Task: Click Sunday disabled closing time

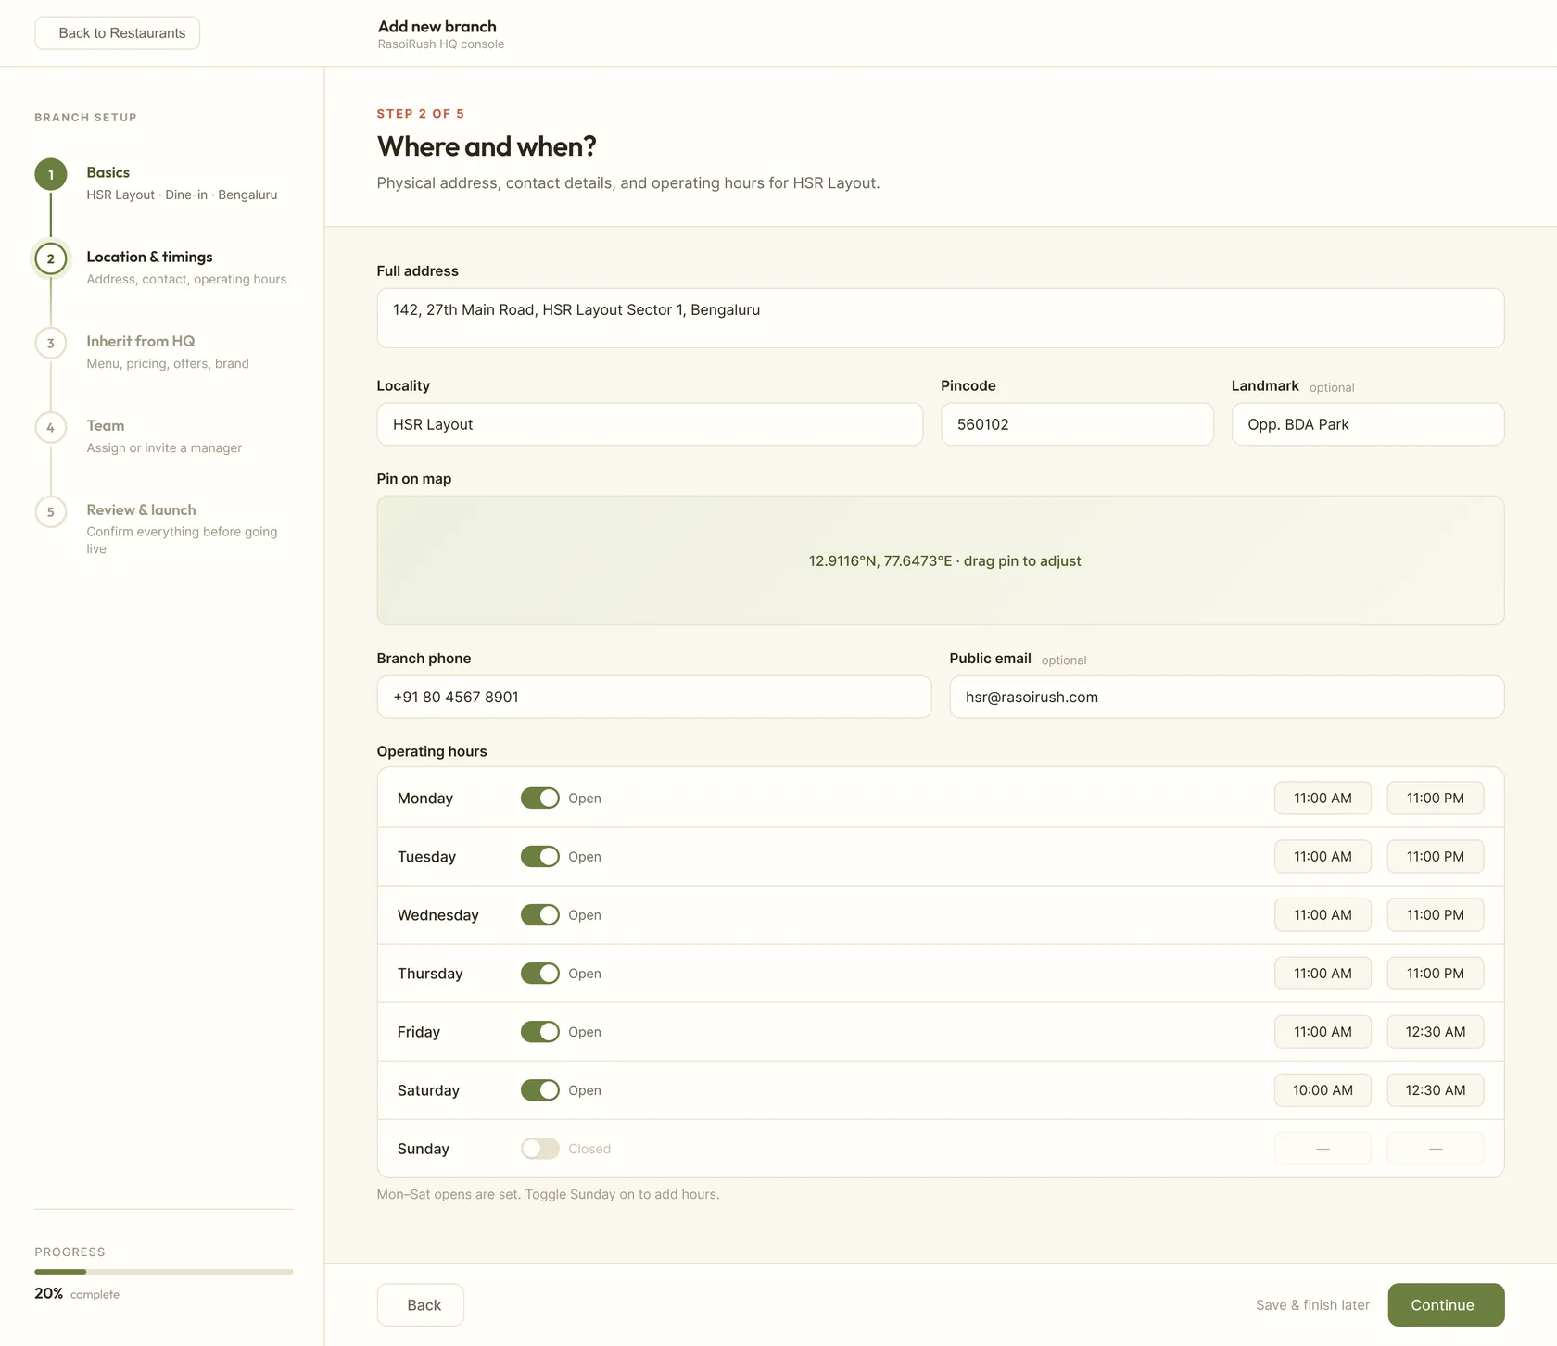Action: (1435, 1148)
